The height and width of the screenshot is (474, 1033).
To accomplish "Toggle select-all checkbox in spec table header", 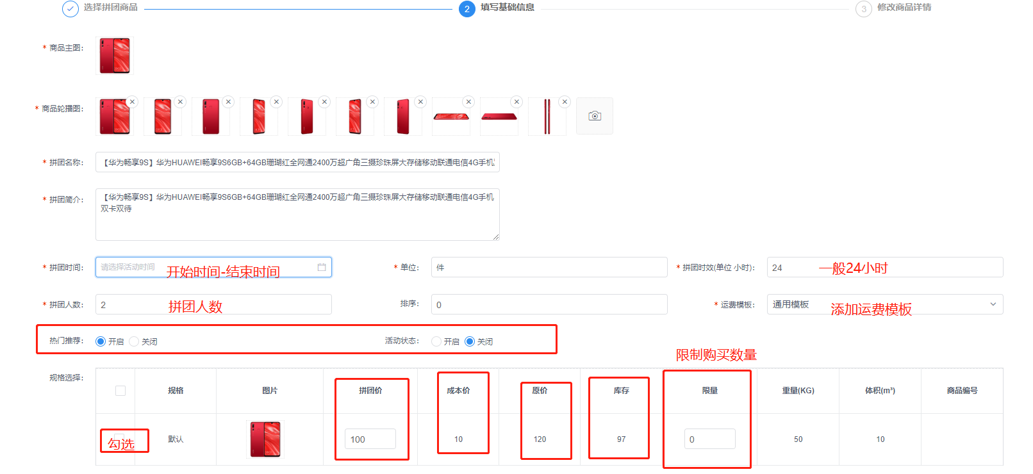I will click(120, 391).
